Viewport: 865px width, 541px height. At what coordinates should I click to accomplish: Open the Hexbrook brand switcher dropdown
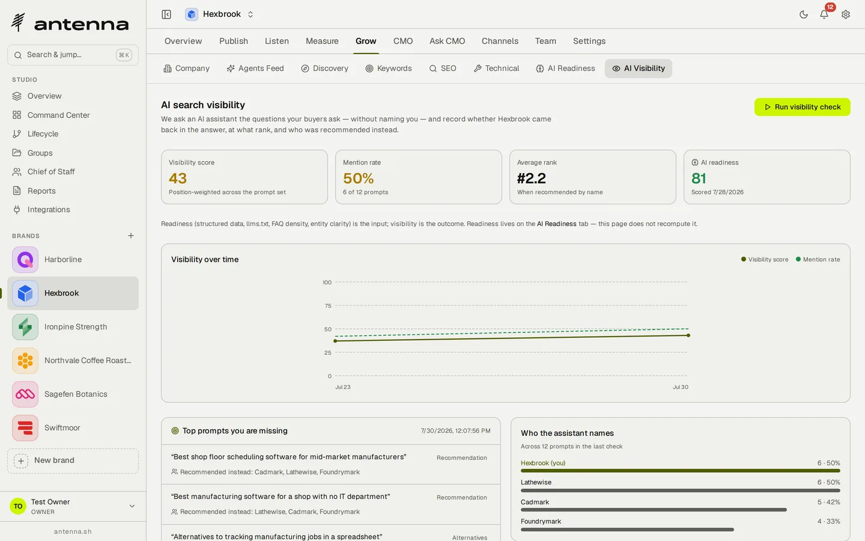[x=220, y=14]
